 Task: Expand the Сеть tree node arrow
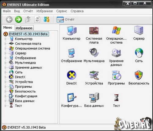[x=6, y=72]
